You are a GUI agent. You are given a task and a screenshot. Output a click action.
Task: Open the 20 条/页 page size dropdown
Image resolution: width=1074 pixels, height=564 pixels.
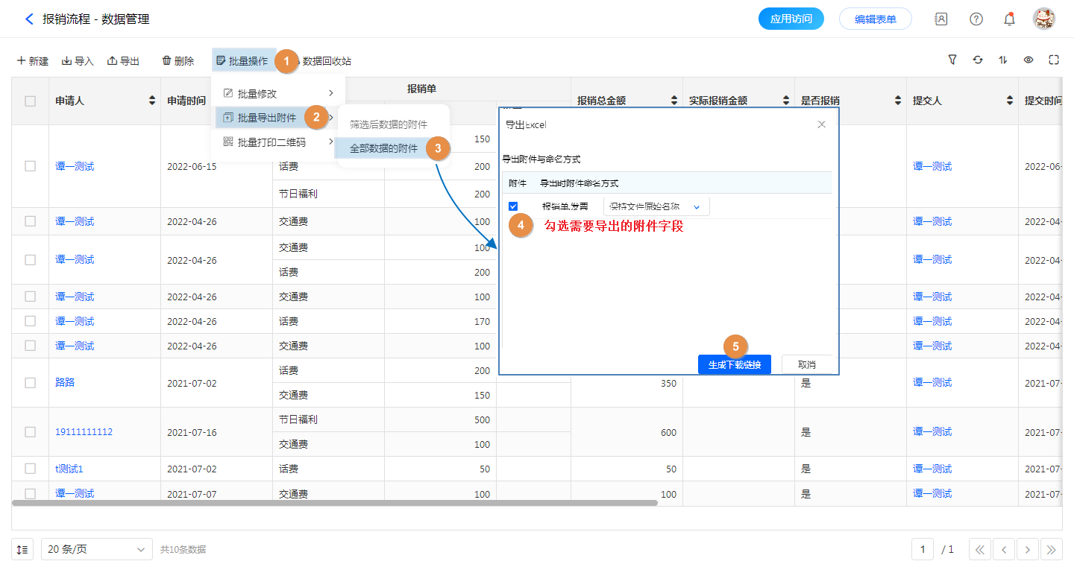tap(96, 550)
